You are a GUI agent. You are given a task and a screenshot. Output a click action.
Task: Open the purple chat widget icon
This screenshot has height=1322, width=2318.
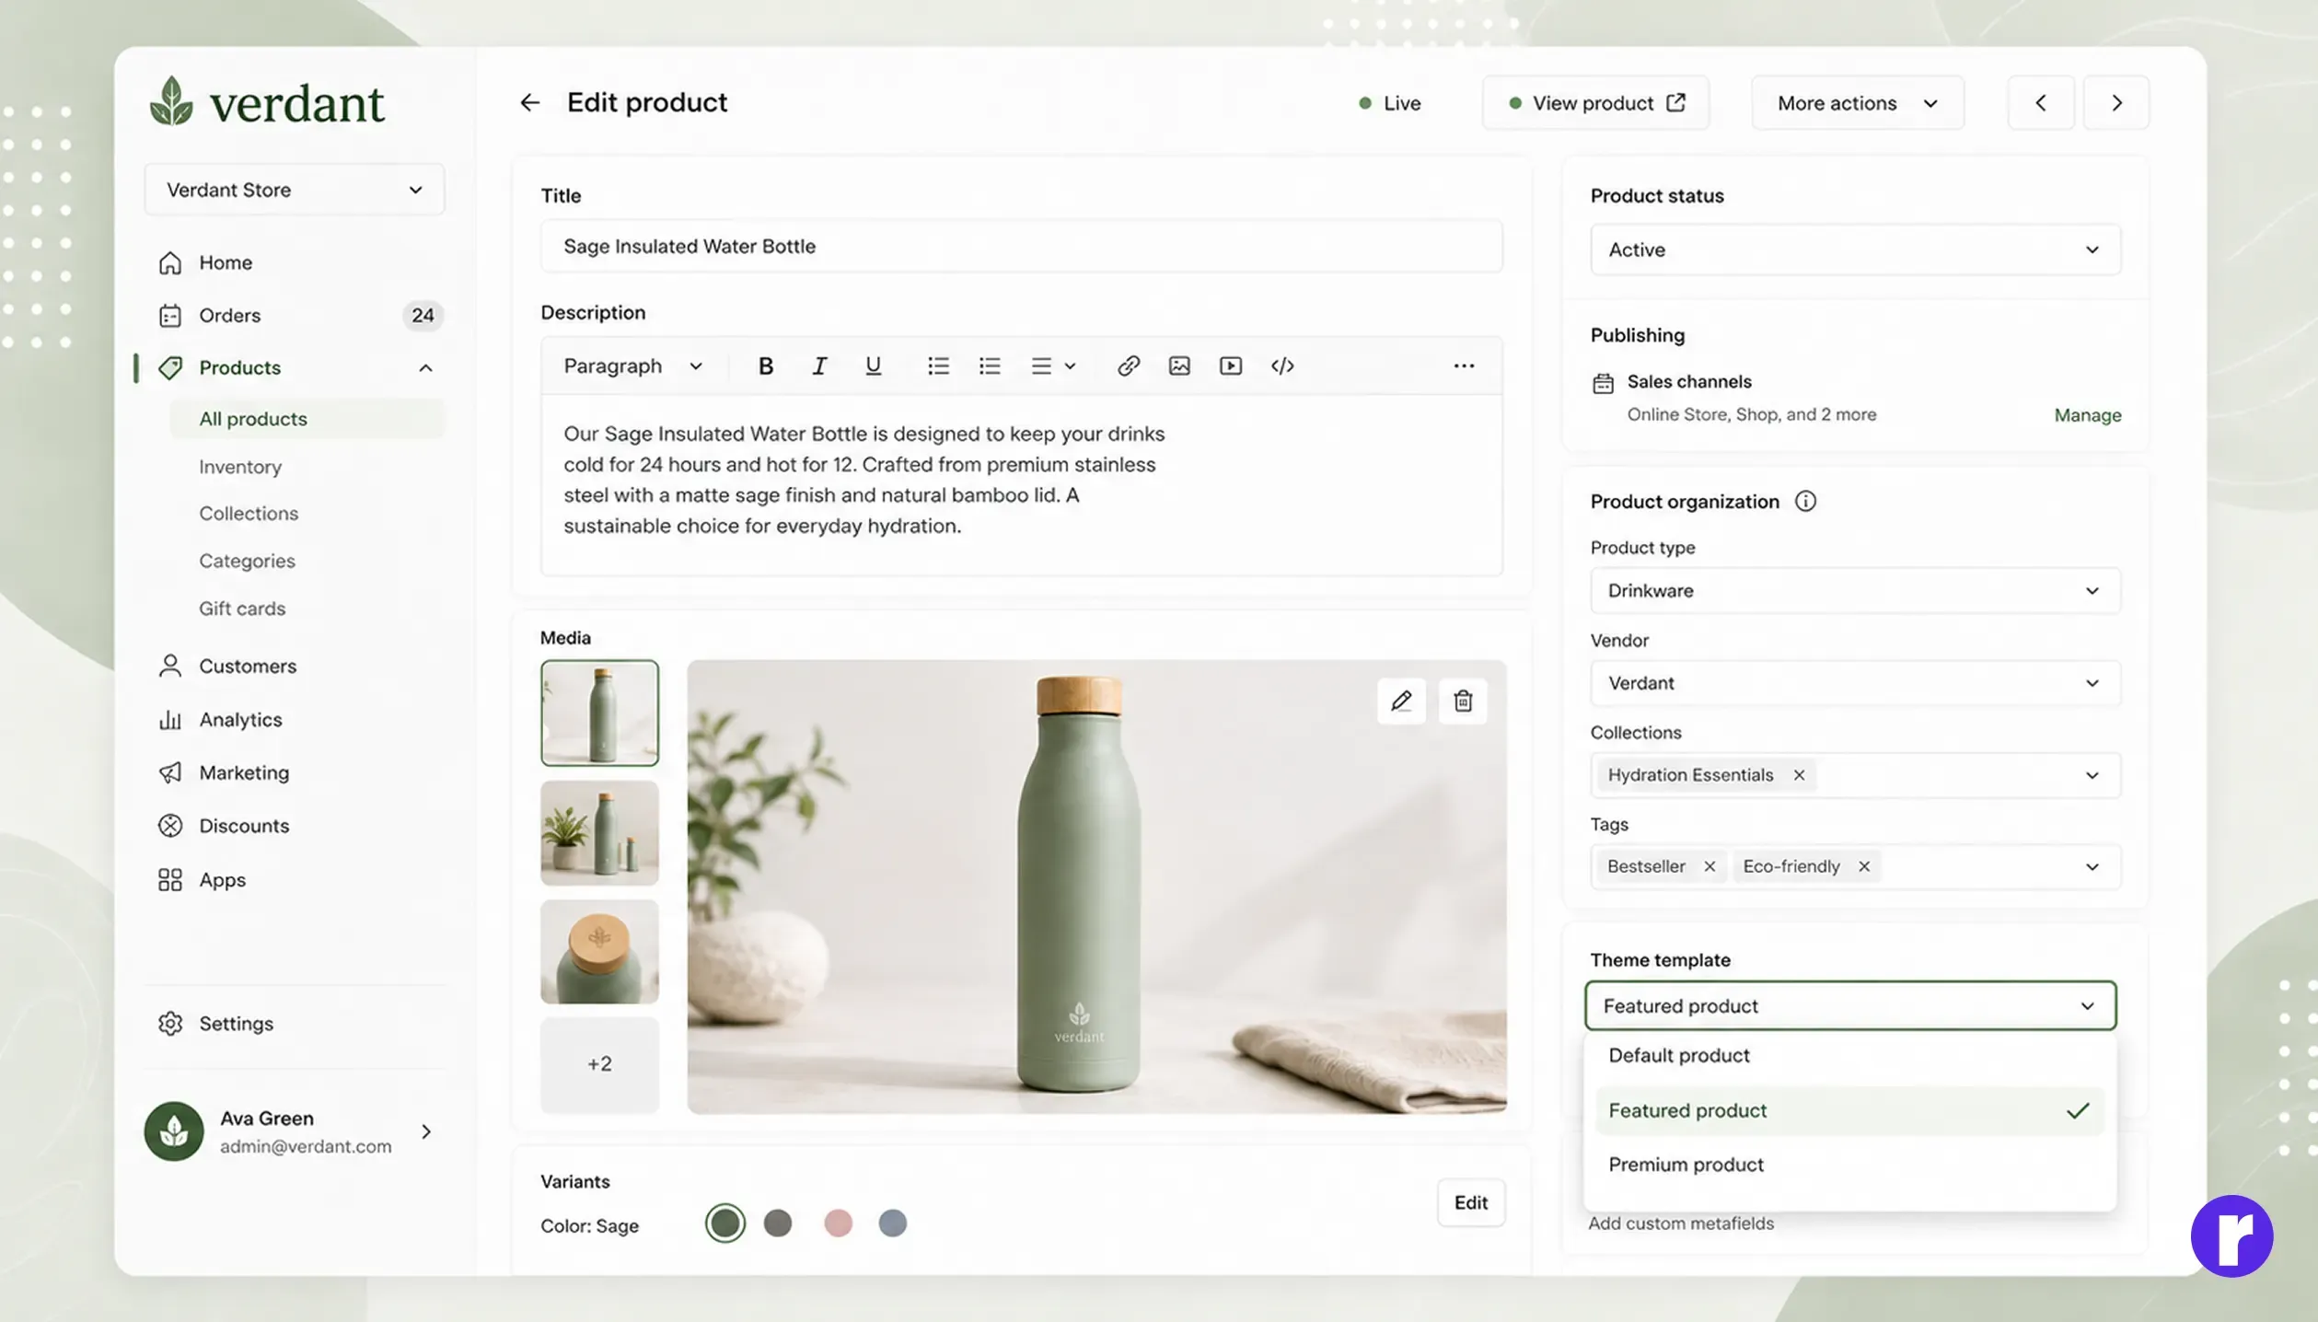(x=2231, y=1236)
